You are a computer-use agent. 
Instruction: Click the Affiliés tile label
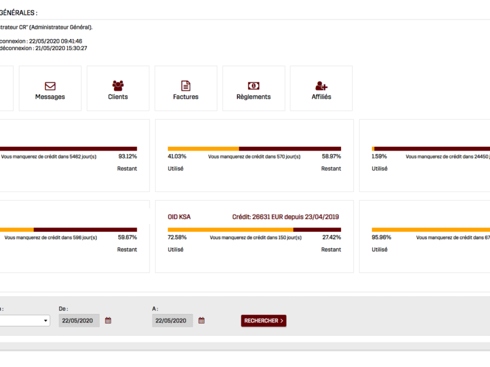[x=321, y=97]
